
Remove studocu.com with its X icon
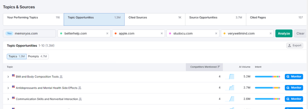tap(216, 34)
